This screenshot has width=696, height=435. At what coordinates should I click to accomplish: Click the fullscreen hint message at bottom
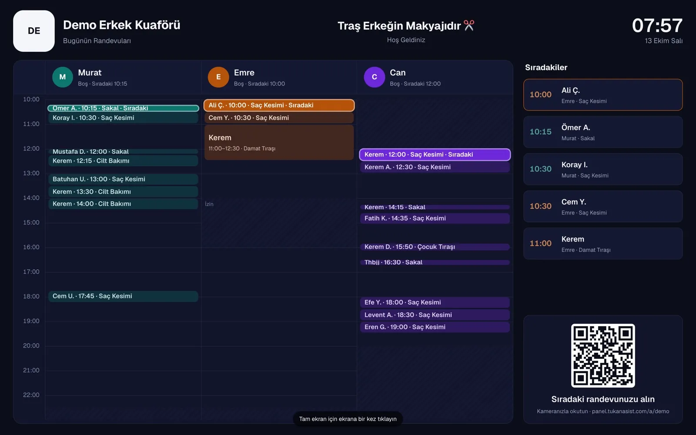click(x=348, y=419)
